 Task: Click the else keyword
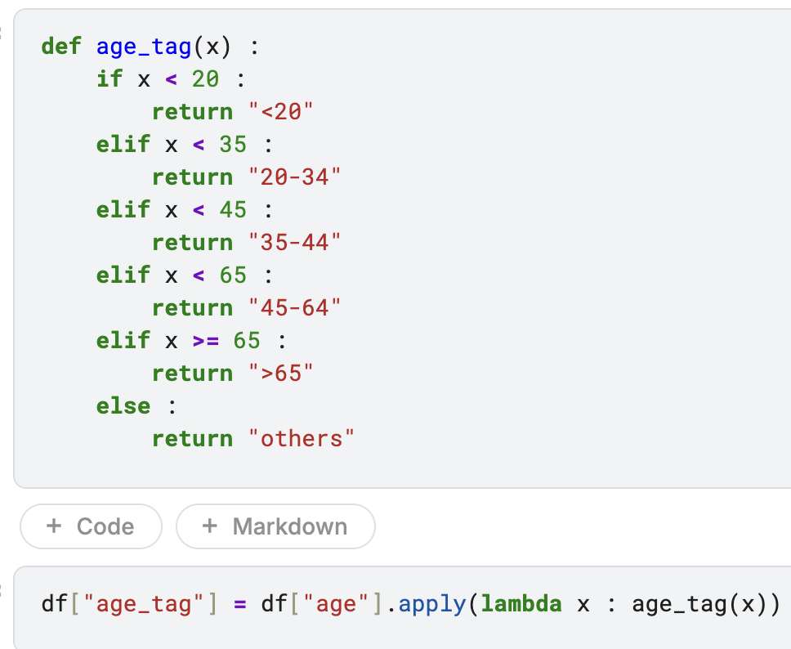click(x=123, y=405)
